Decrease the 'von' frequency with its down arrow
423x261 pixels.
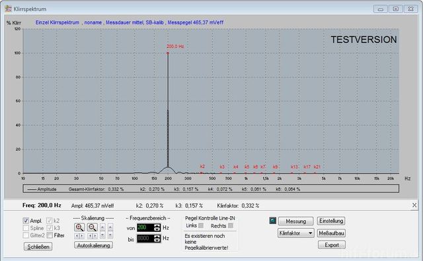coord(157,229)
